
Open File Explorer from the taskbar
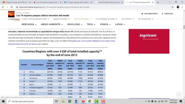[63, 101]
